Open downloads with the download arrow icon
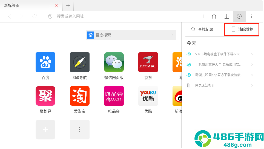The width and height of the screenshot is (264, 149). click(227, 16)
